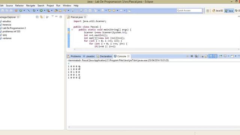Image resolution: width=240 pixels, height=135 pixels.
Task: Switch to the Problems tab
Action: coord(74,56)
